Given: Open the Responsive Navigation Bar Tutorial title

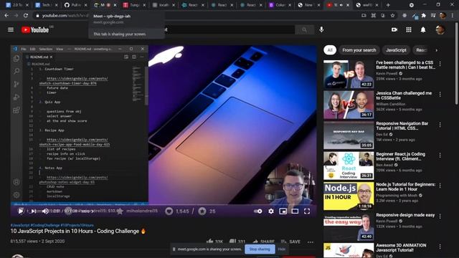Looking at the screenshot, I should click(x=402, y=126).
